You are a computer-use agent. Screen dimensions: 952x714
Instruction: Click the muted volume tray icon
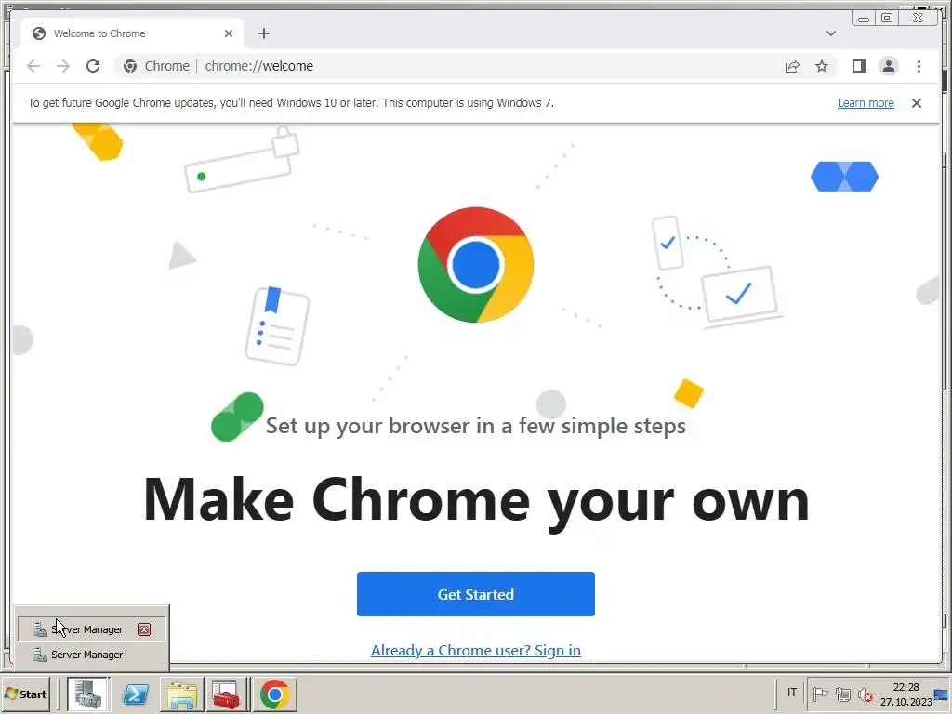[866, 694]
